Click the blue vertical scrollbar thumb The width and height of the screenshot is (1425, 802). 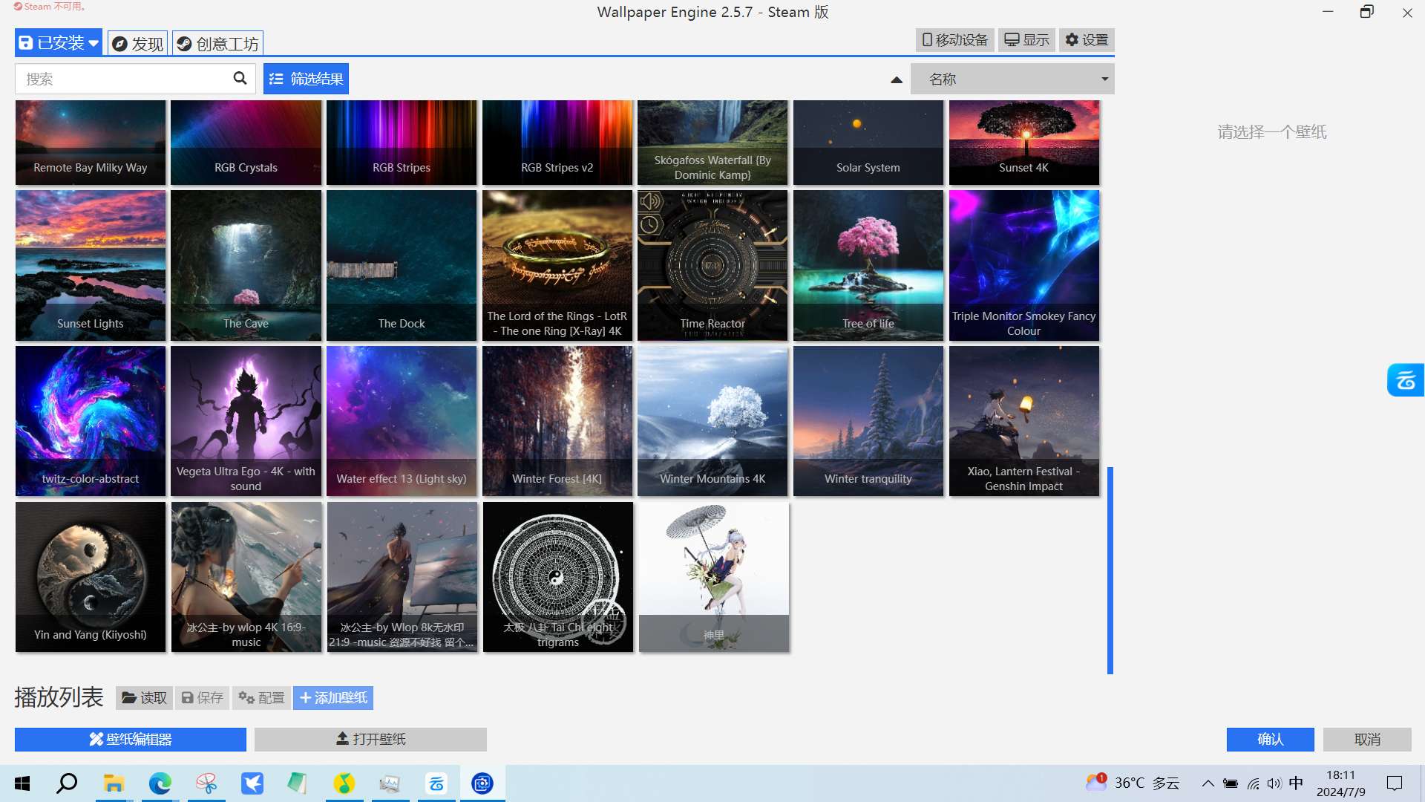click(x=1110, y=570)
